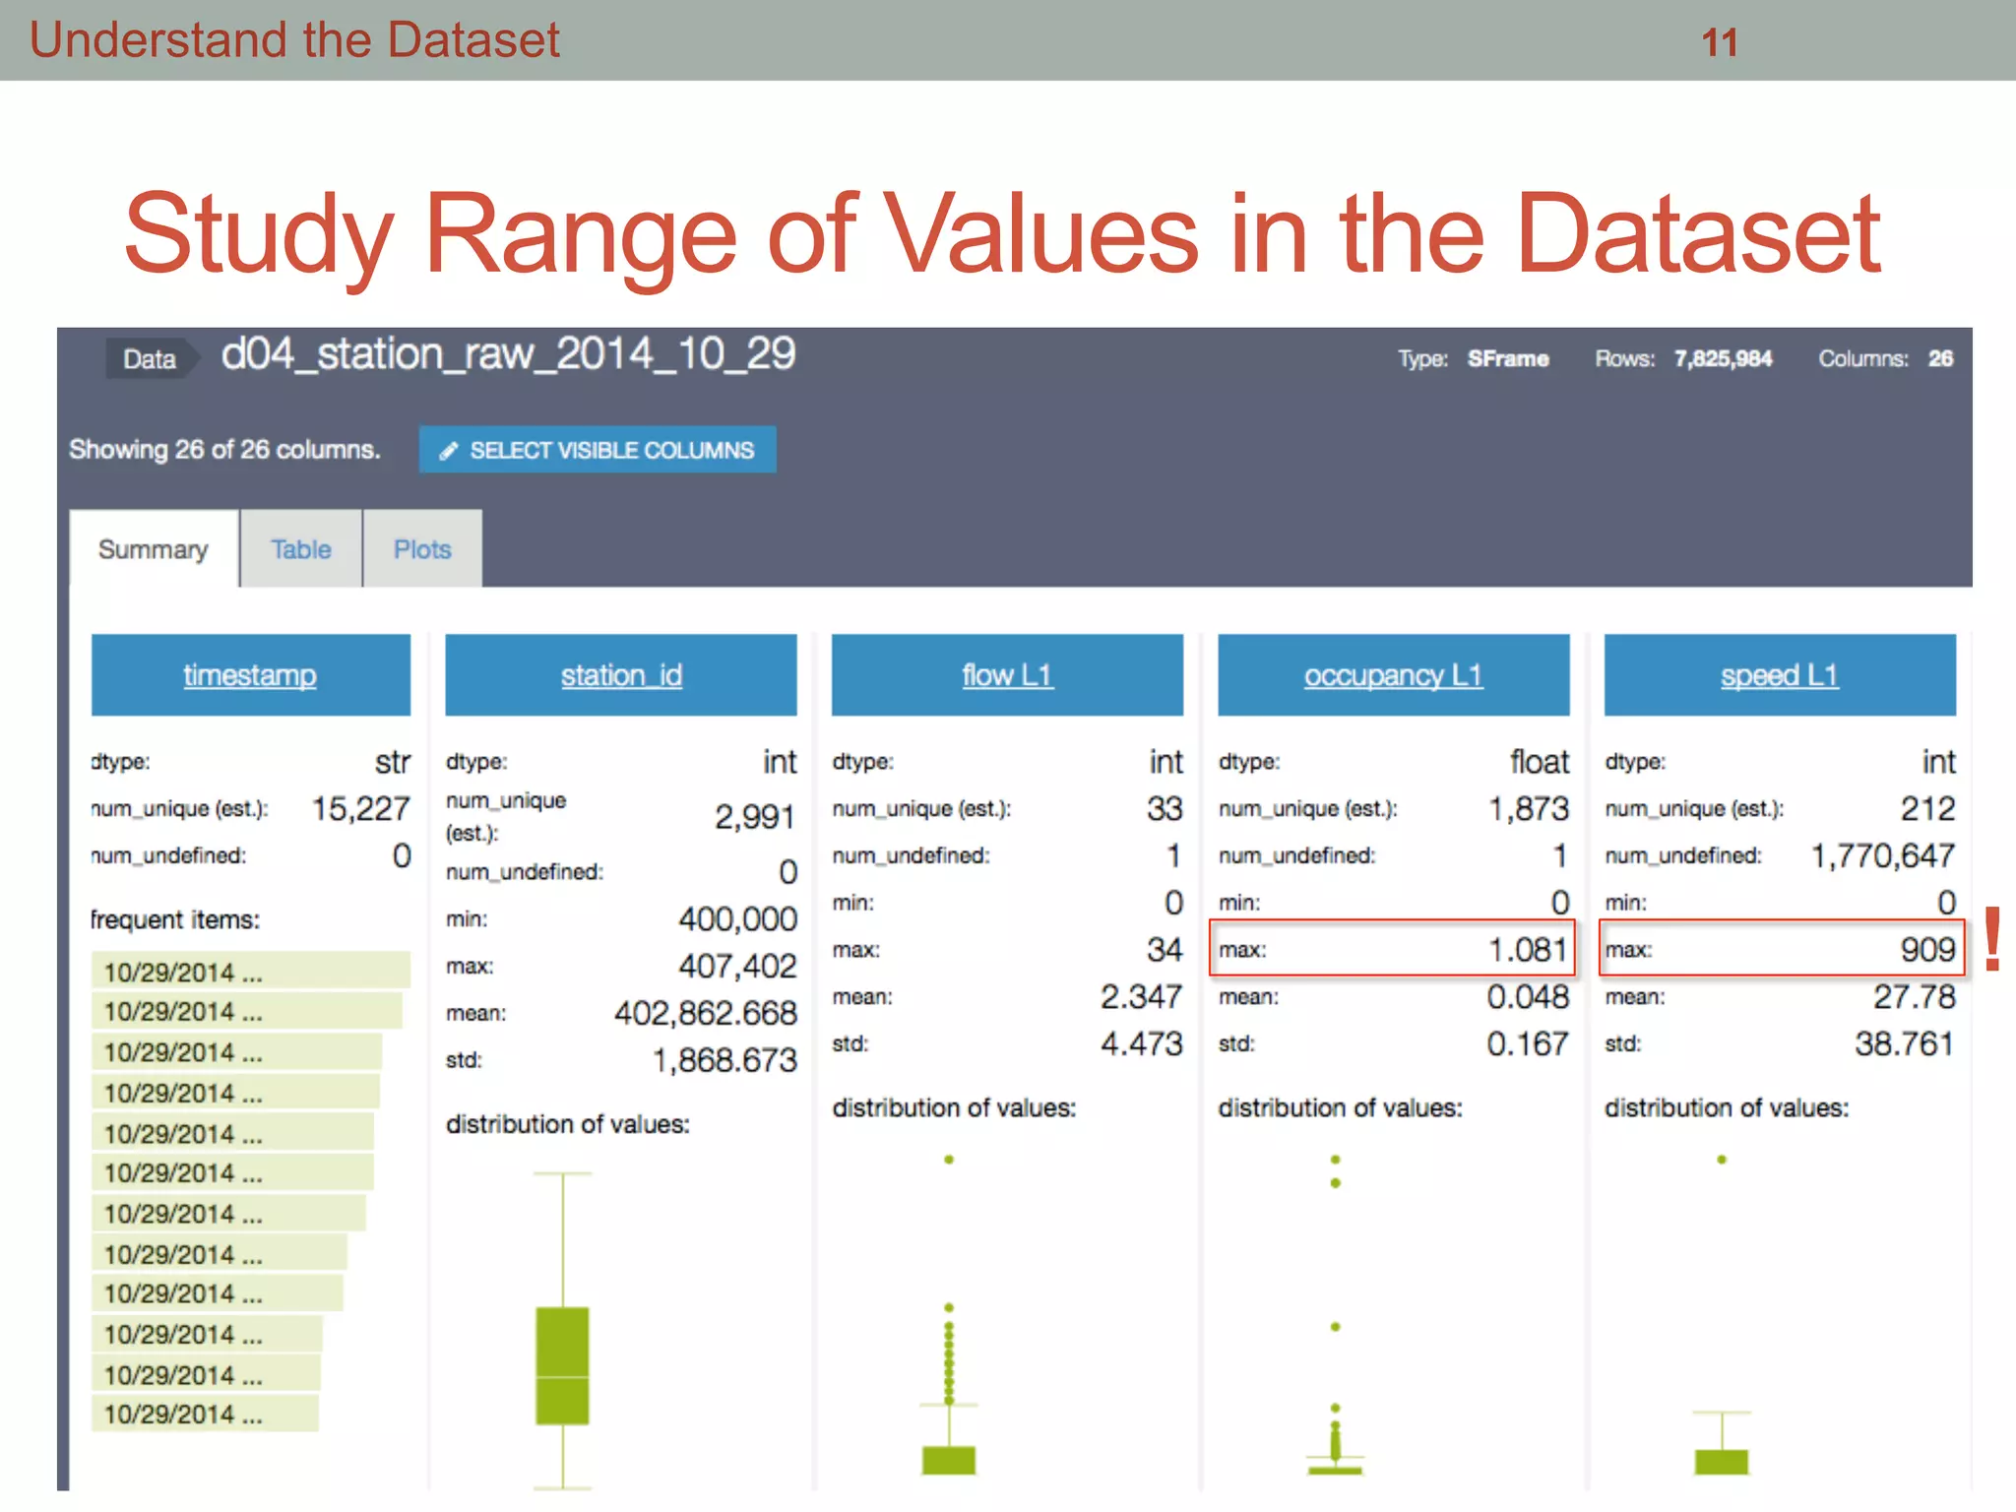Click station_id min value 400,000
The width and height of the screenshot is (2016, 1512).
tap(737, 919)
